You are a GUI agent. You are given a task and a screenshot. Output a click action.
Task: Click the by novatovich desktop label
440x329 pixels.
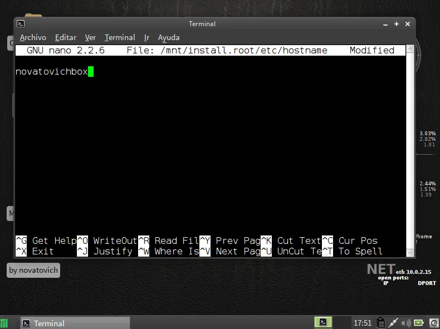point(33,270)
